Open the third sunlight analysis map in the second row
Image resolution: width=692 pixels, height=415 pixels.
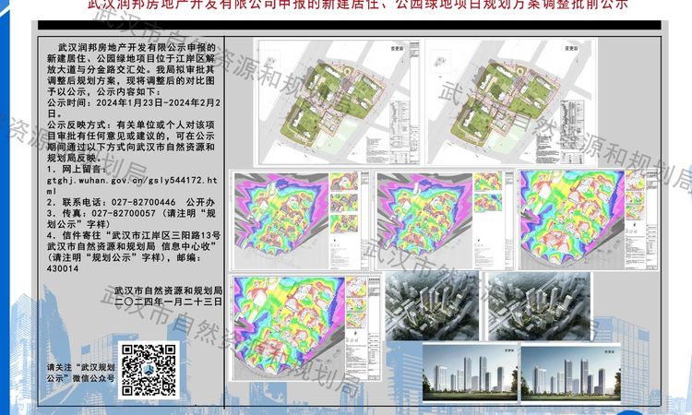pos(589,219)
